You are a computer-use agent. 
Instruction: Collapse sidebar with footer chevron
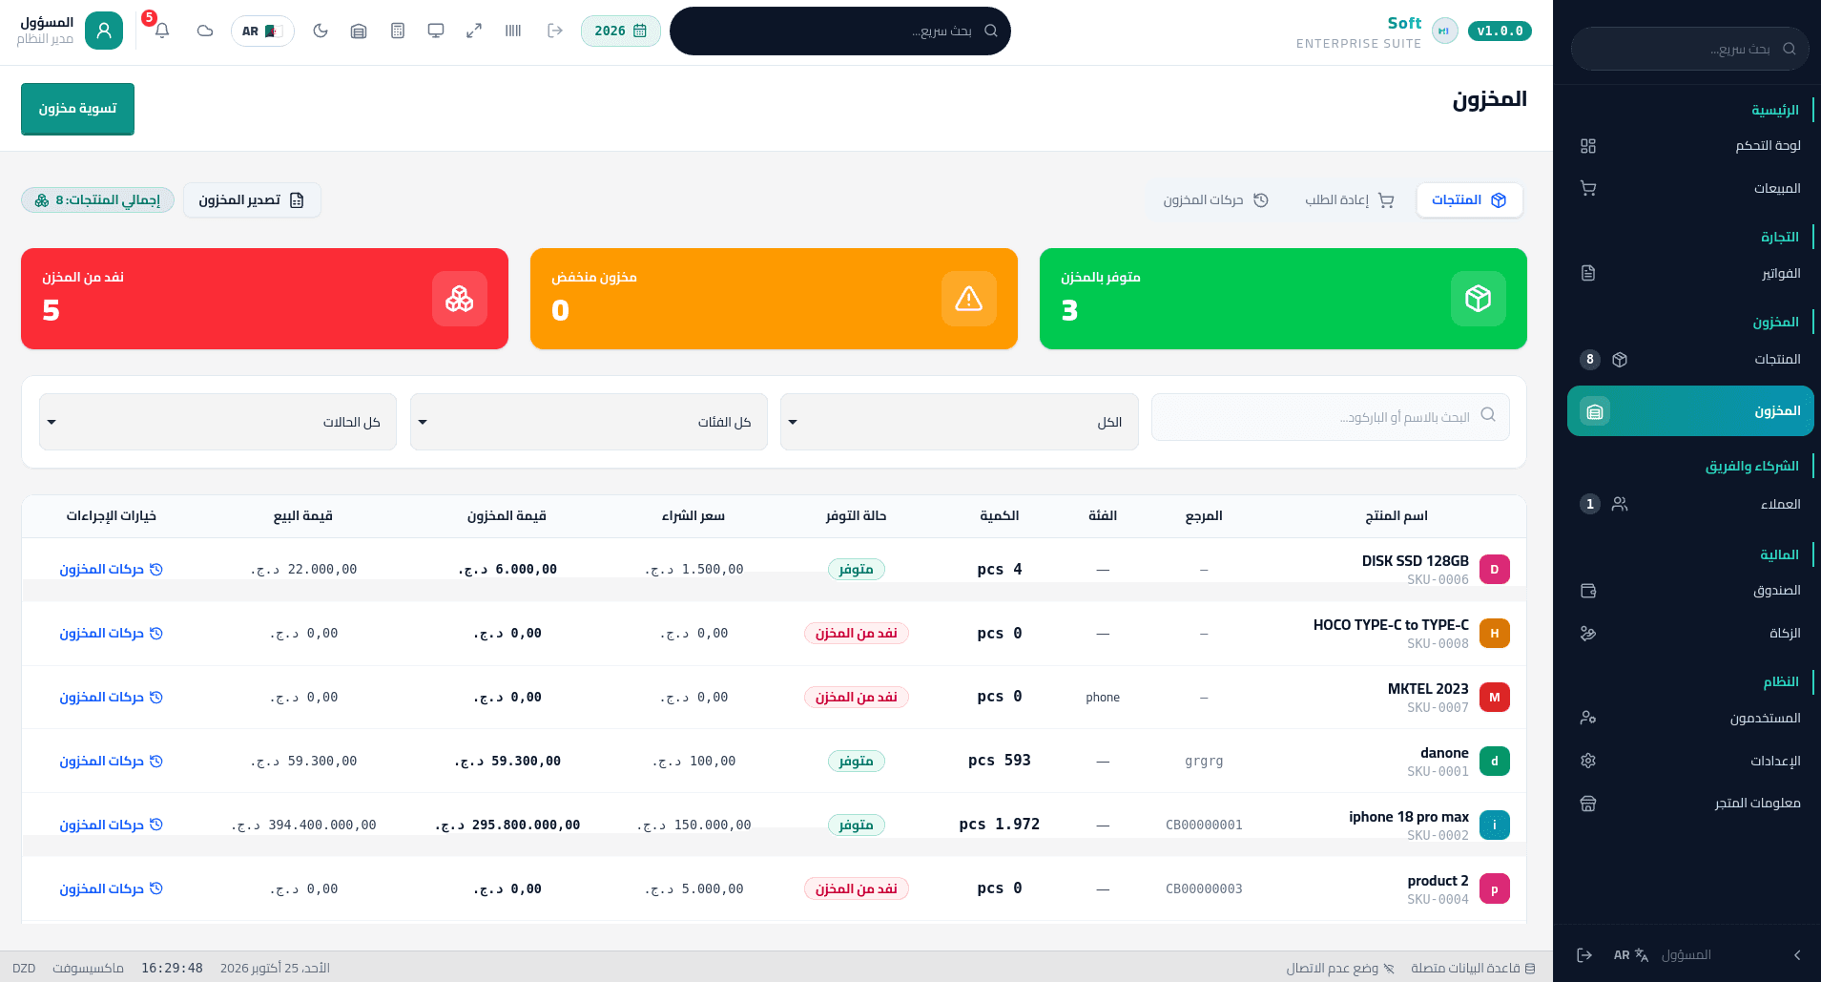click(1797, 955)
